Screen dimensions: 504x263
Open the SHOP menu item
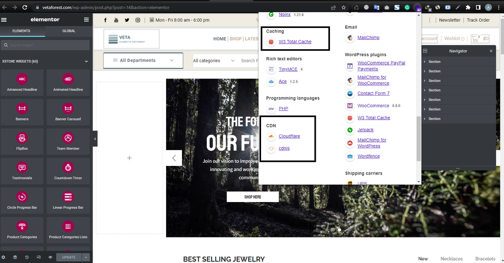(235, 39)
